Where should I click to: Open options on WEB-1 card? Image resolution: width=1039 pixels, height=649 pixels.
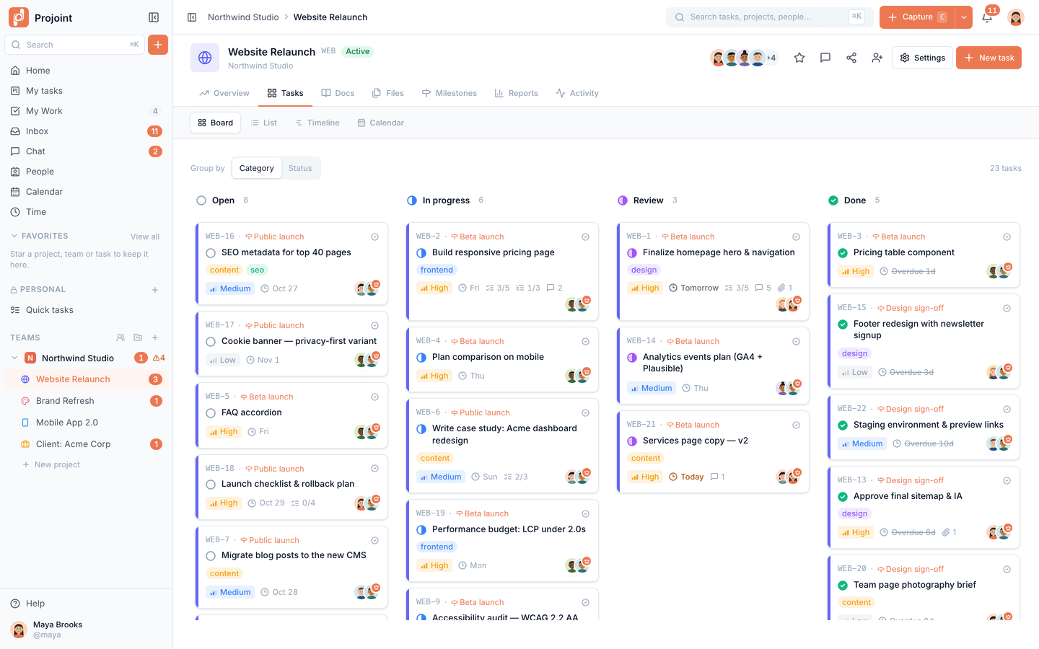tap(796, 237)
